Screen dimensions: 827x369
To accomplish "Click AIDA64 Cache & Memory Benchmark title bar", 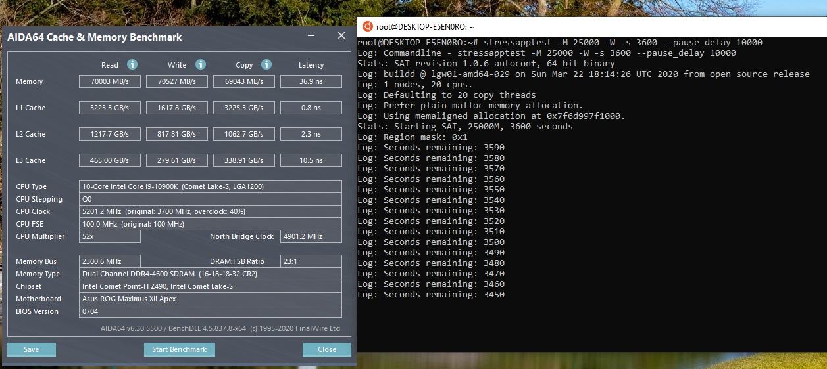I will [95, 37].
